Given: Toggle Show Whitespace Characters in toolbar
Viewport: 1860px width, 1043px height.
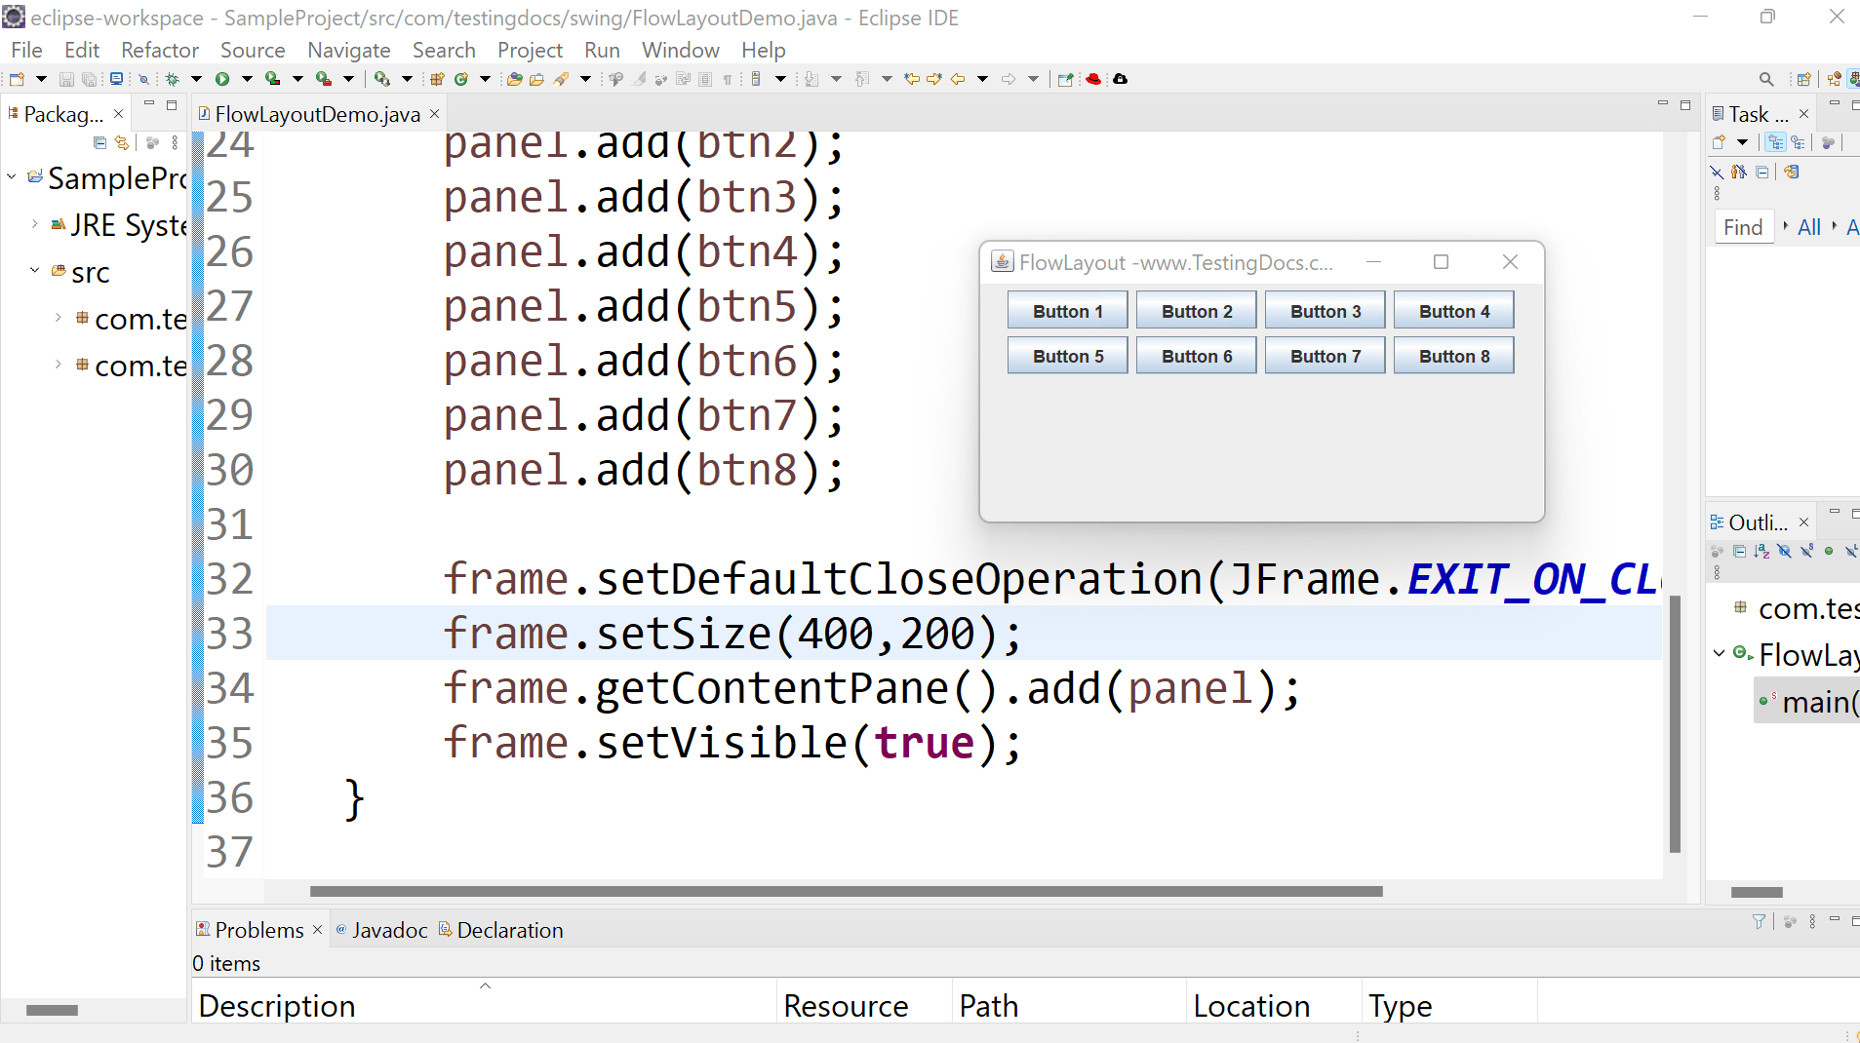Looking at the screenshot, I should point(728,79).
